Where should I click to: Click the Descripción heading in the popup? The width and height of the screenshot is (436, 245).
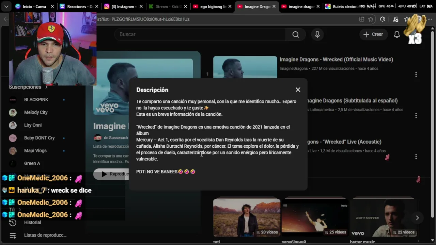pyautogui.click(x=152, y=90)
